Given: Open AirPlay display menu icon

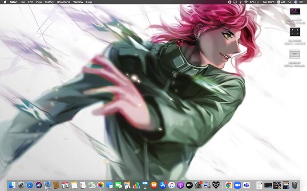Looking at the screenshot, I should tap(235, 2).
